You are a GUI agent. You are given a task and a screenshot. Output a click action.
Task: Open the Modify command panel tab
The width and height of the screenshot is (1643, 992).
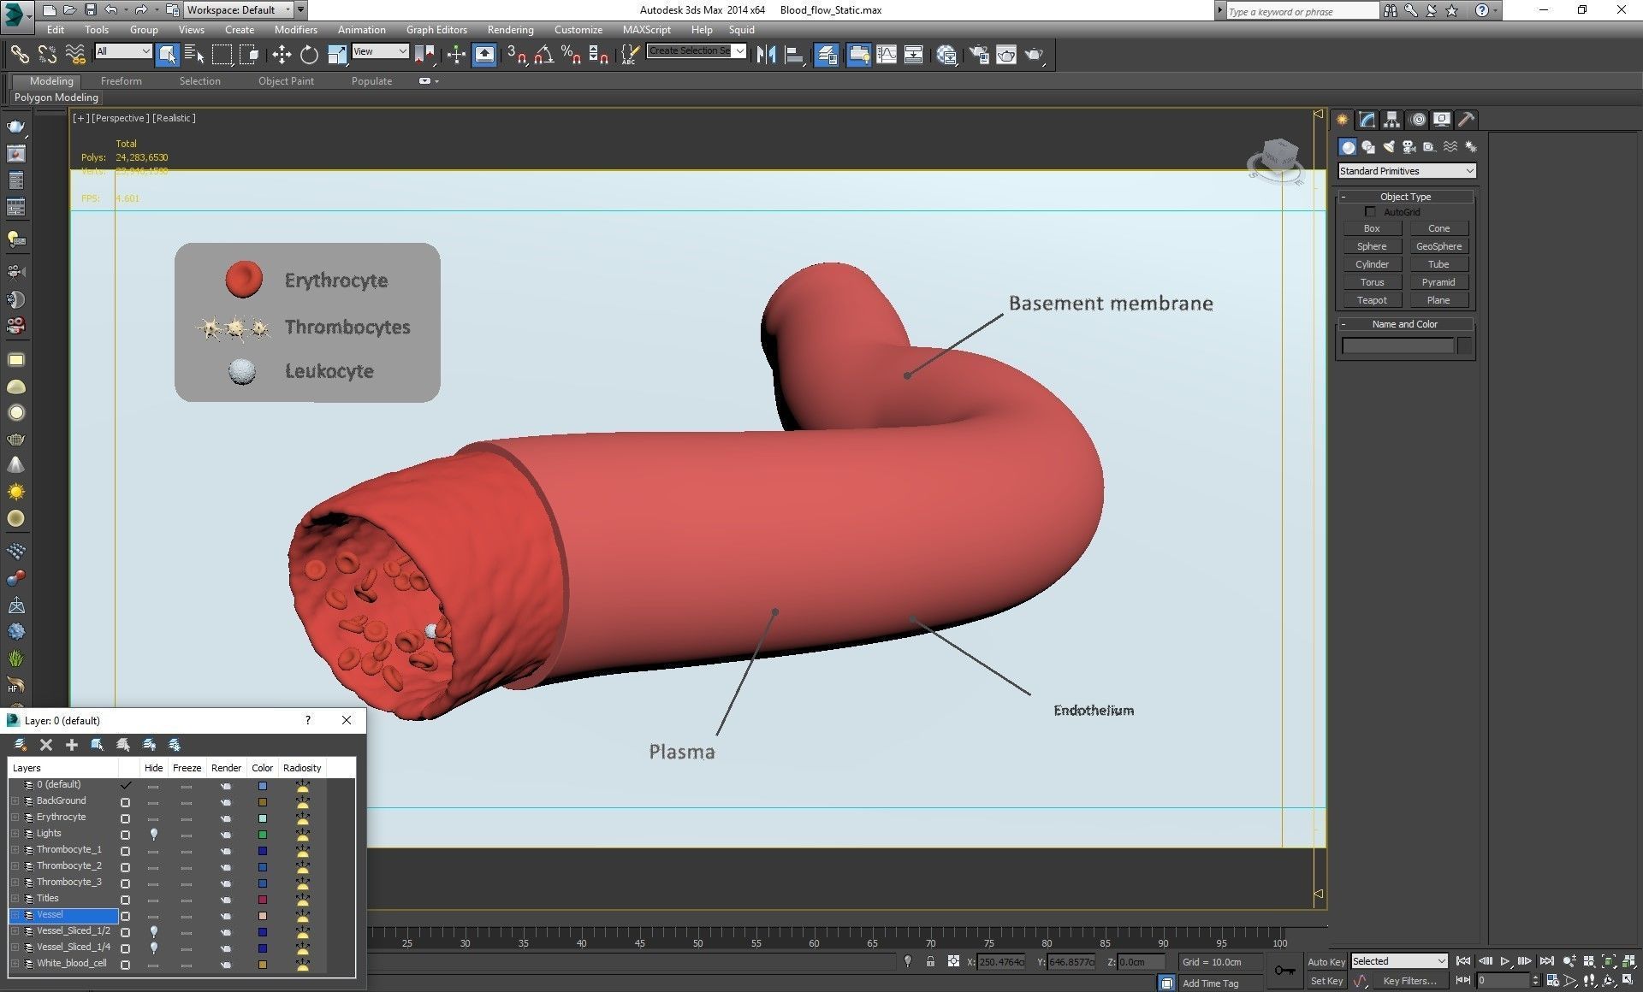(1367, 120)
